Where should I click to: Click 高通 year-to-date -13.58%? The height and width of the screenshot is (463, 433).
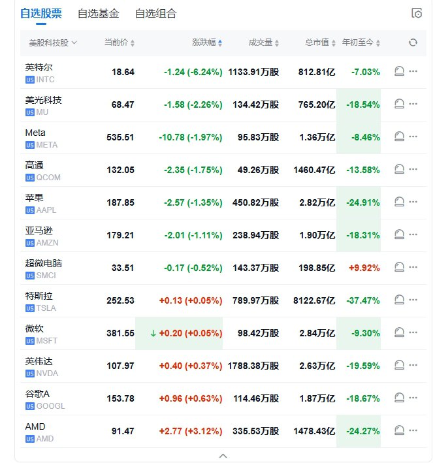(x=363, y=170)
